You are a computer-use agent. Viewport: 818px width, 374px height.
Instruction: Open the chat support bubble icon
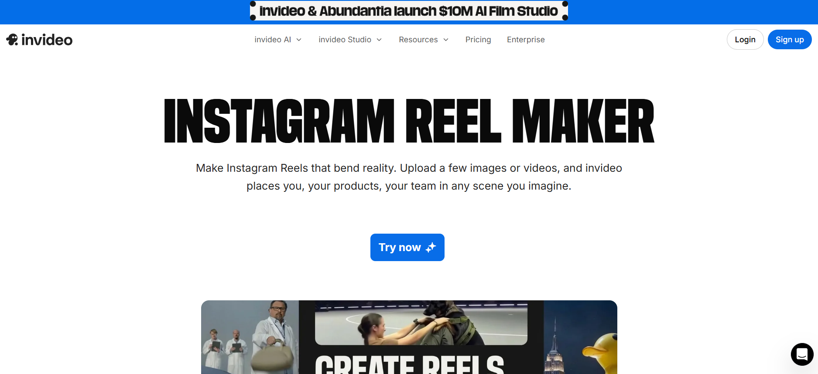[x=802, y=354]
